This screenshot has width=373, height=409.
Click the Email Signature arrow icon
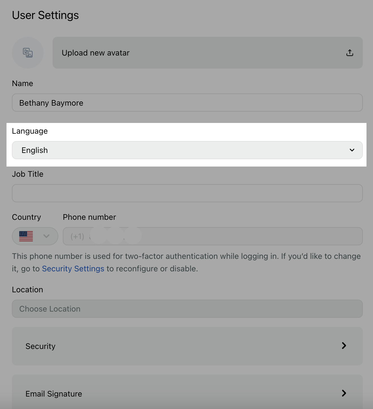pyautogui.click(x=344, y=393)
